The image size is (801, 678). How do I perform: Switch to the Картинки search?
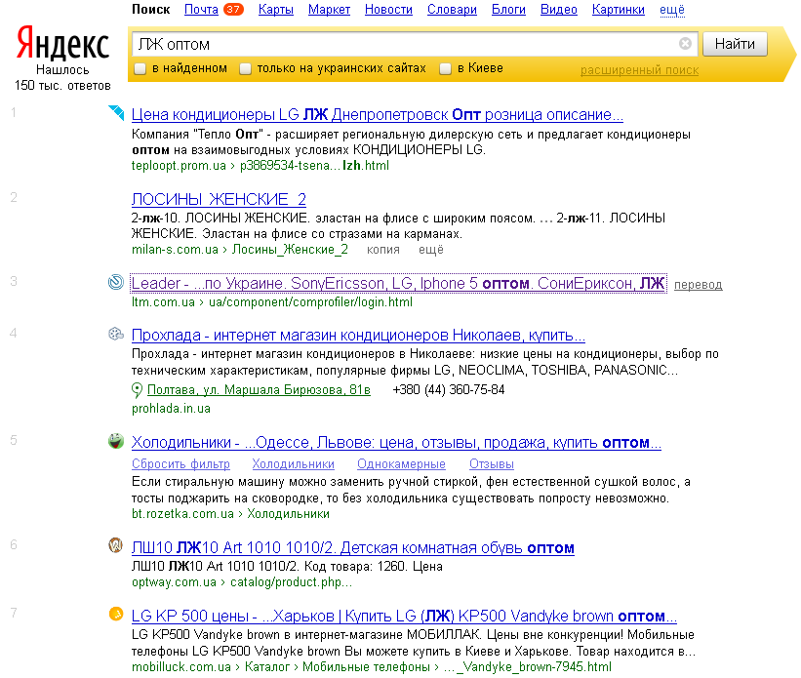619,10
